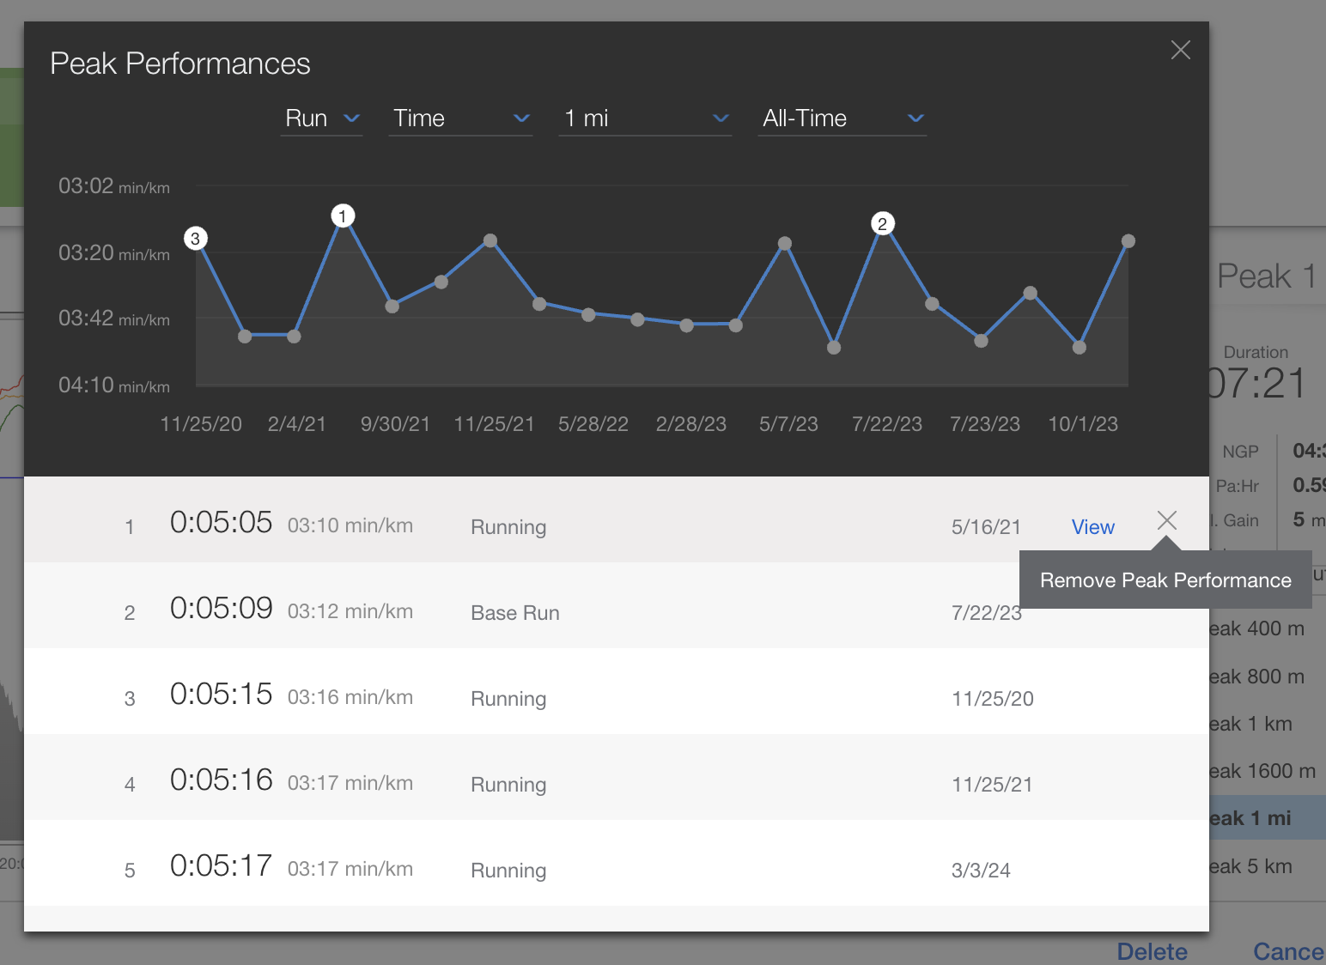Viewport: 1326px width, 965px height.
Task: Click the 9/30/21 x-axis date label
Action: (395, 424)
